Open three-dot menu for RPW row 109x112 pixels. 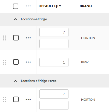(28, 62)
